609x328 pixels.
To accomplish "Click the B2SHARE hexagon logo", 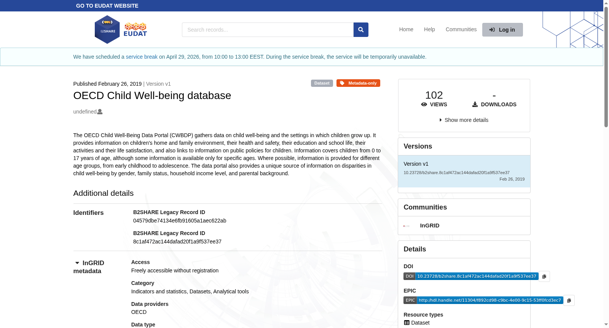I will point(107,30).
